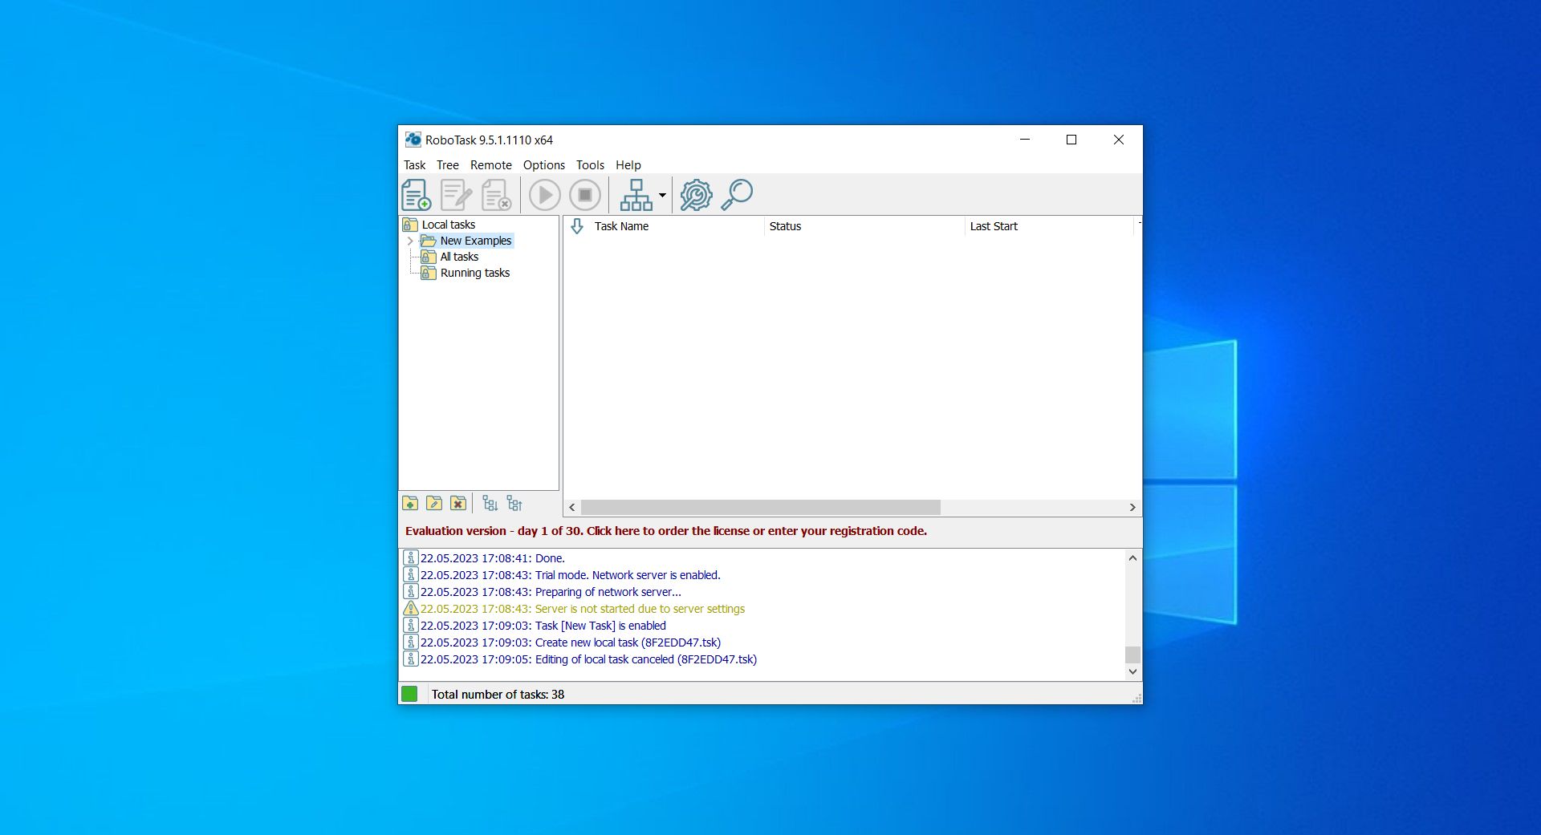
Task: Stop task execution with the stop button
Action: tap(585, 194)
